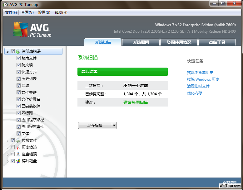Screen dimensions: 243x190
Task: Switch to the 系统顾问 tab
Action: click(x=141, y=42)
